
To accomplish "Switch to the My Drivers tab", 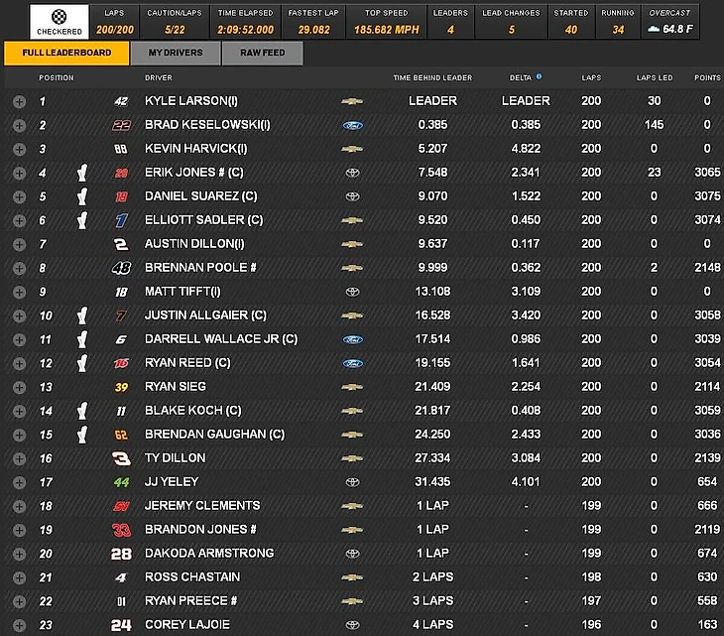I will (x=176, y=54).
